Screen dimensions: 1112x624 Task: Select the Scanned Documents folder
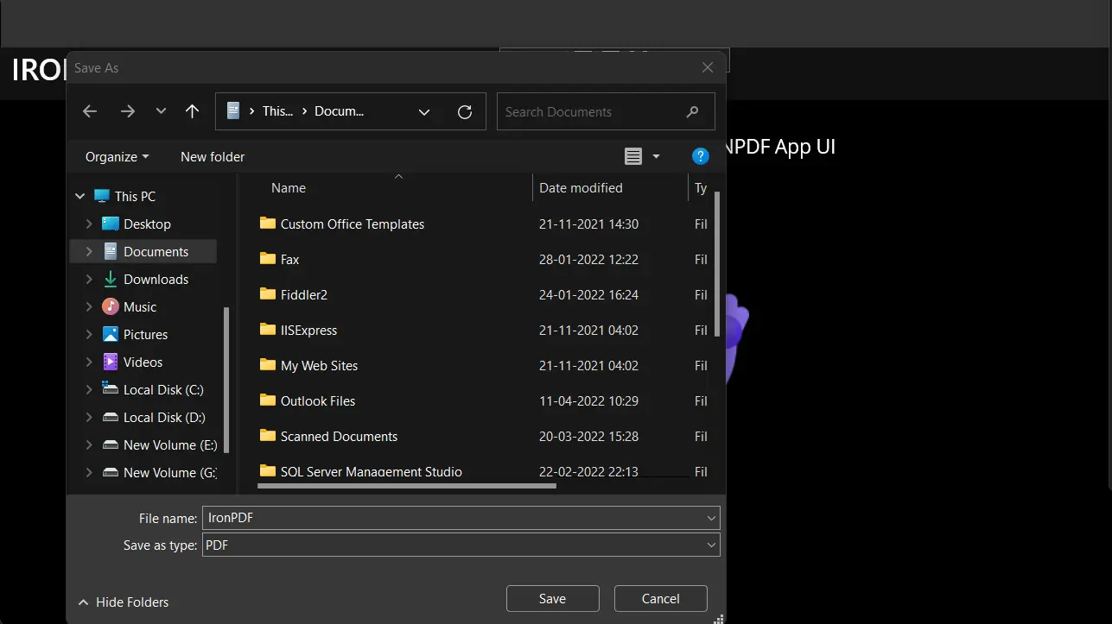point(339,436)
